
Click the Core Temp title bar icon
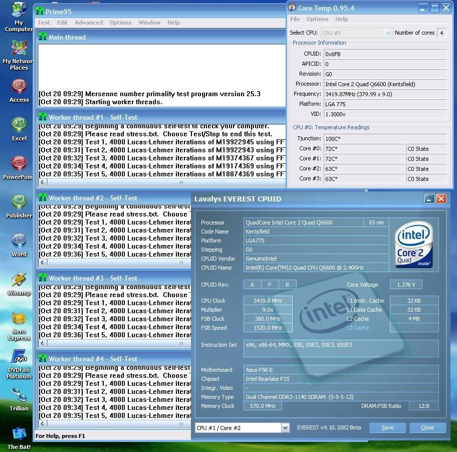coord(292,8)
